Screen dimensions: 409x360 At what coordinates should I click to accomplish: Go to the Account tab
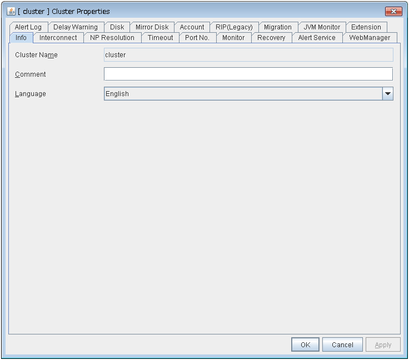[192, 27]
